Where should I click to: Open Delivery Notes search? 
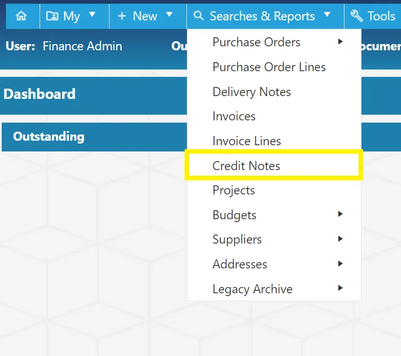coord(274,92)
